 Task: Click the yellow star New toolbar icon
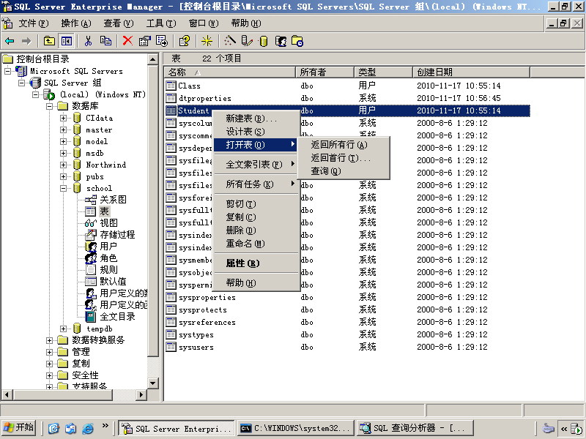coord(207,41)
